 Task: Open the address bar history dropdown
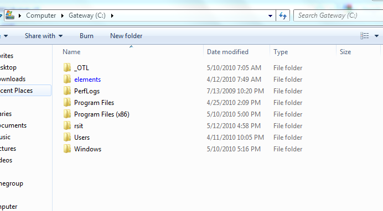click(270, 16)
